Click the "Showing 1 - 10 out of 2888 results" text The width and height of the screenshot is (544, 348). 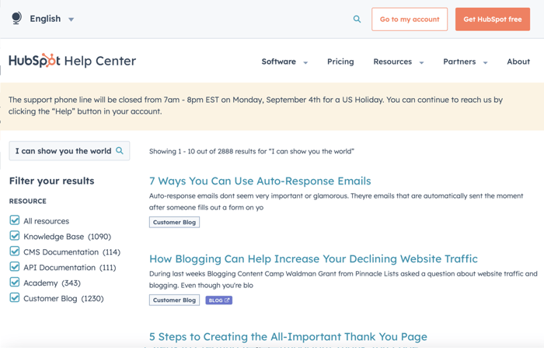click(x=252, y=151)
